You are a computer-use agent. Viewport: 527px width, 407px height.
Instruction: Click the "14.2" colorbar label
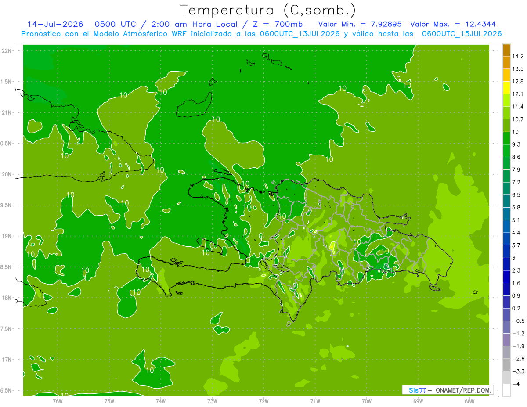[518, 57]
